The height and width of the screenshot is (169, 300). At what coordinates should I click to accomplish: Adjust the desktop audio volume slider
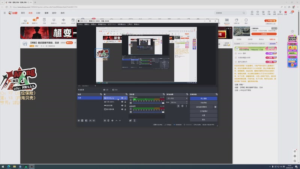(x=148, y=112)
